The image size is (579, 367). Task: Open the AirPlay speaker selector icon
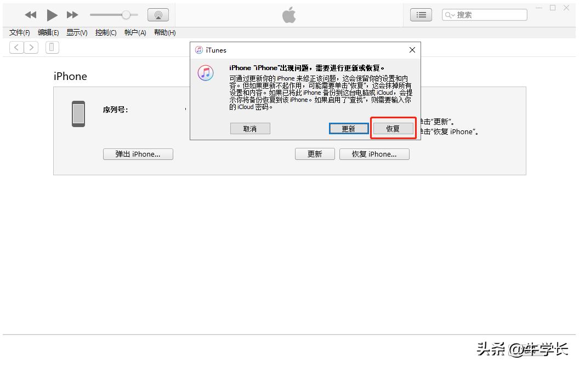point(158,15)
